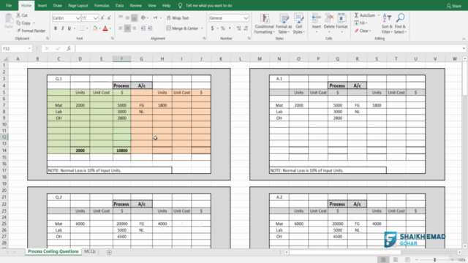Open Sort & Filter menu
The width and height of the screenshot is (468, 263).
pos(387,23)
